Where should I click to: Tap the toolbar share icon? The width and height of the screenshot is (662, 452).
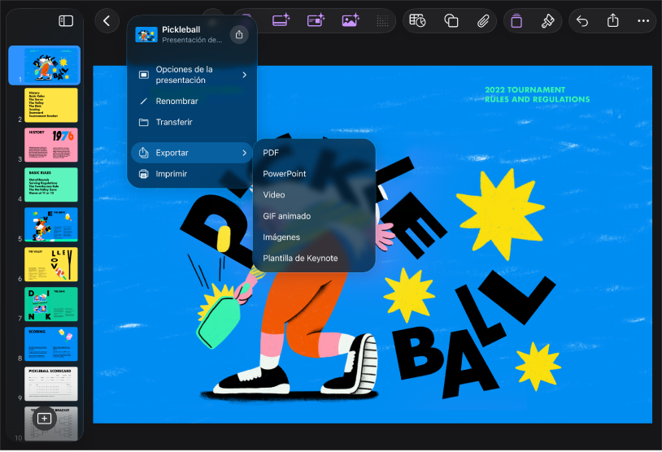[x=613, y=20]
